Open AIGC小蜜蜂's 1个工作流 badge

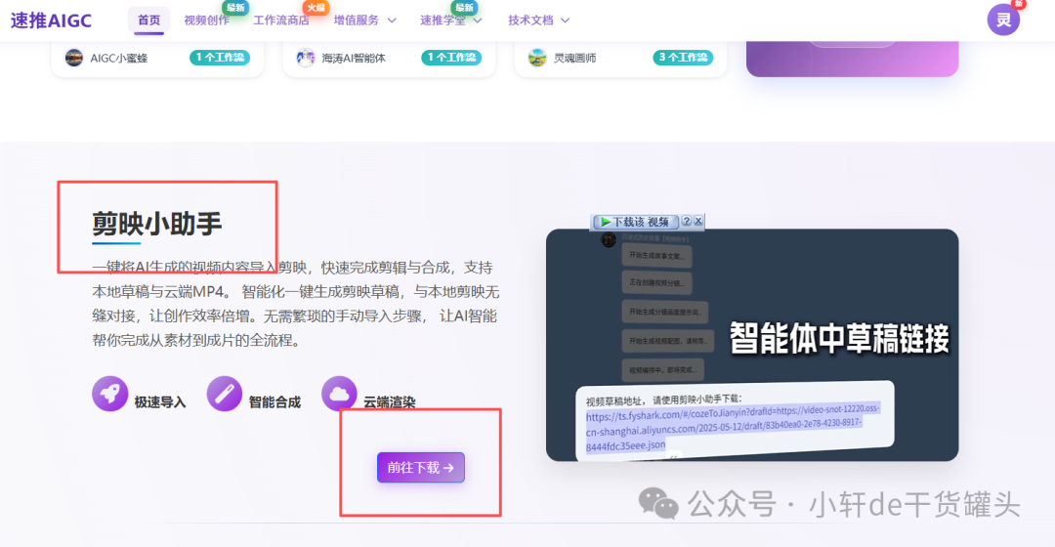coord(220,58)
